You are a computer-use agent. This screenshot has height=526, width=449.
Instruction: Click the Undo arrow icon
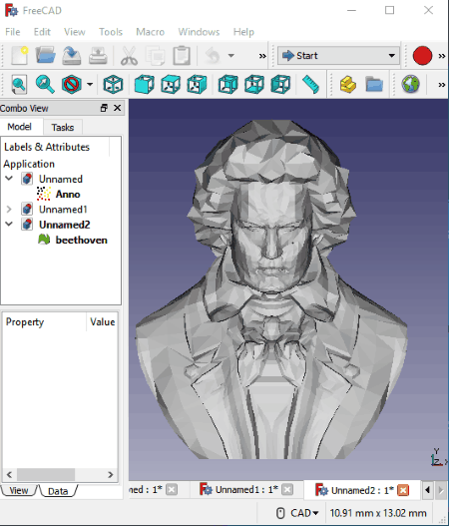(x=213, y=55)
